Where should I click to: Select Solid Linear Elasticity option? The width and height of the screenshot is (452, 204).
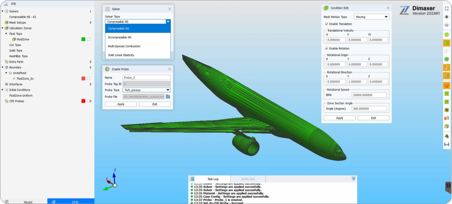click(x=138, y=55)
